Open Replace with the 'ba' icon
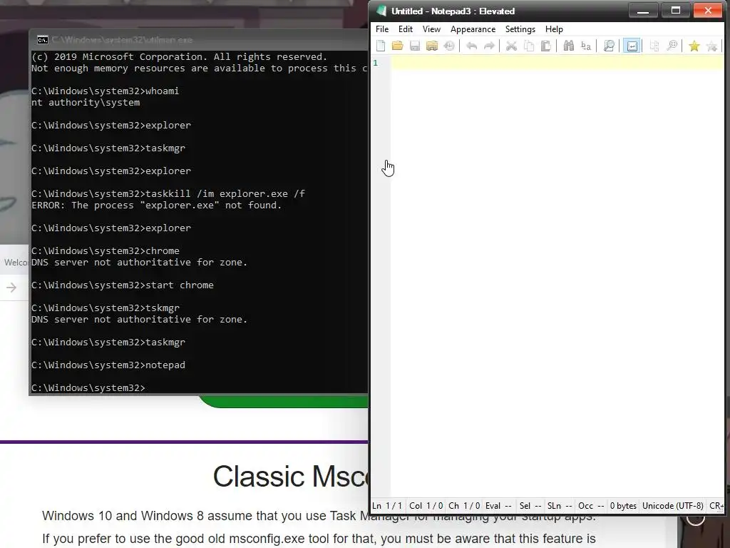 pos(586,46)
